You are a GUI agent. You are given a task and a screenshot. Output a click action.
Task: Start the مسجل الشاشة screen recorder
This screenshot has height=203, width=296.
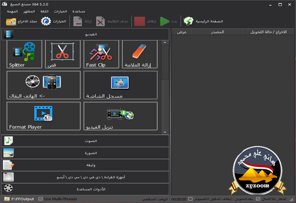click(121, 85)
